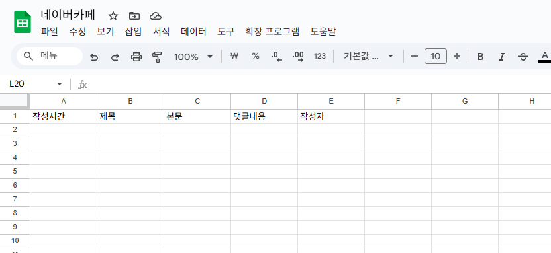This screenshot has width=551, height=253.
Task: Open the 파일 menu
Action: point(50,32)
